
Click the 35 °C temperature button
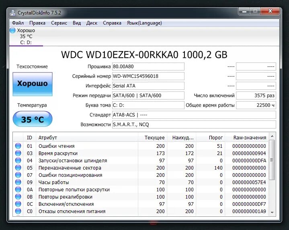click(33, 119)
